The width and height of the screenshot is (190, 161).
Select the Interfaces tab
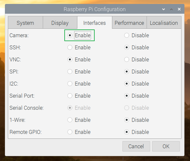tap(95, 23)
